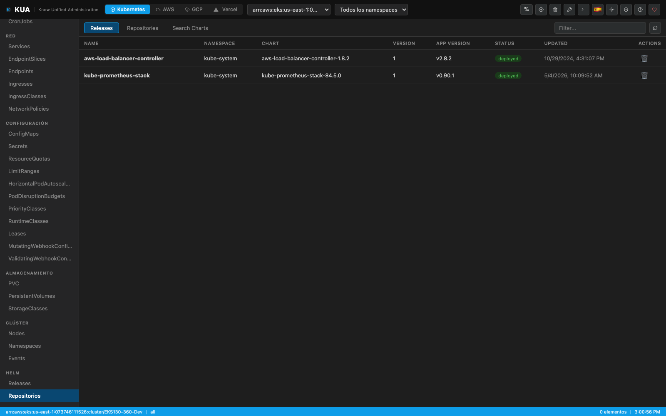Screen dimensions: 666x416
Task: Open Leases in sidebar
Action: 40,234
